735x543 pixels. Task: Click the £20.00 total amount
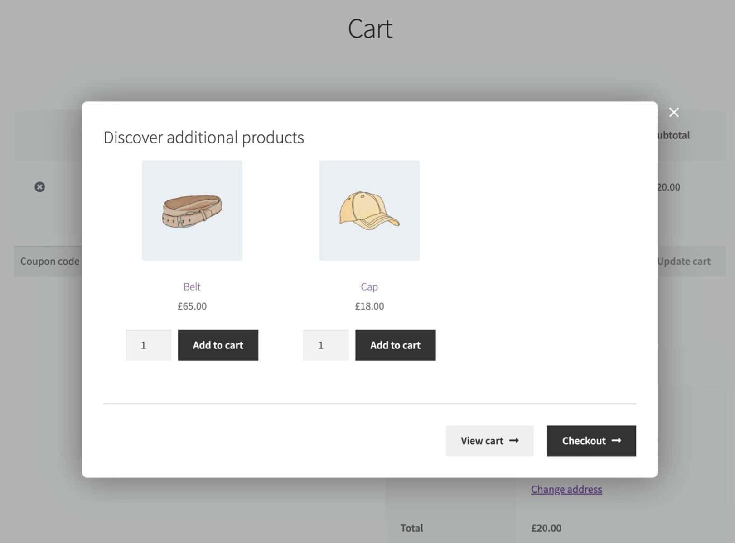546,528
